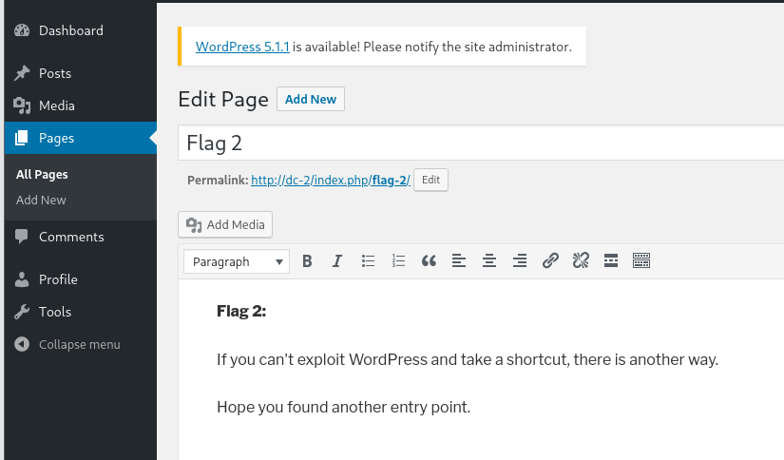Align text left

[459, 261]
